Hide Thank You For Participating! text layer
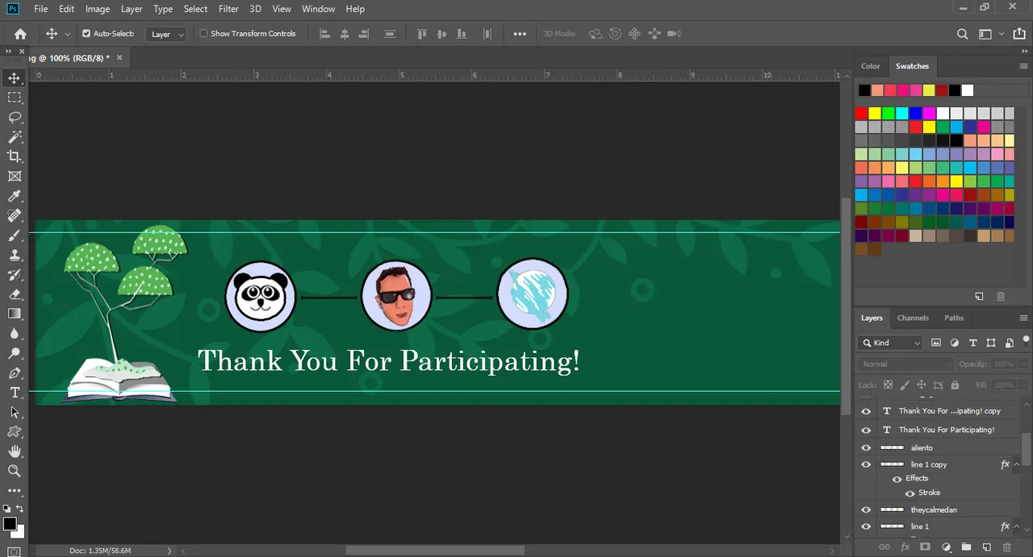The width and height of the screenshot is (1033, 557). click(x=866, y=430)
